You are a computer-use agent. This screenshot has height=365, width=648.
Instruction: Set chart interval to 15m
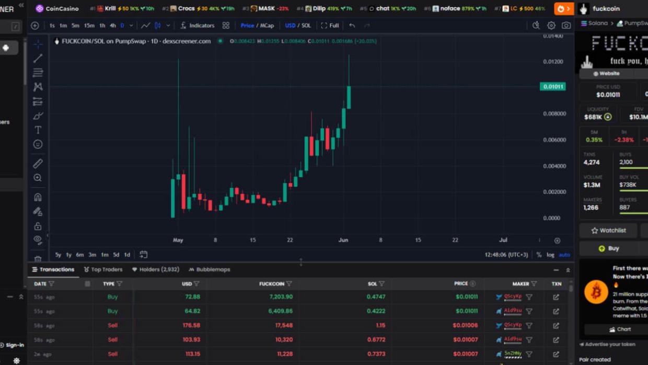89,25
